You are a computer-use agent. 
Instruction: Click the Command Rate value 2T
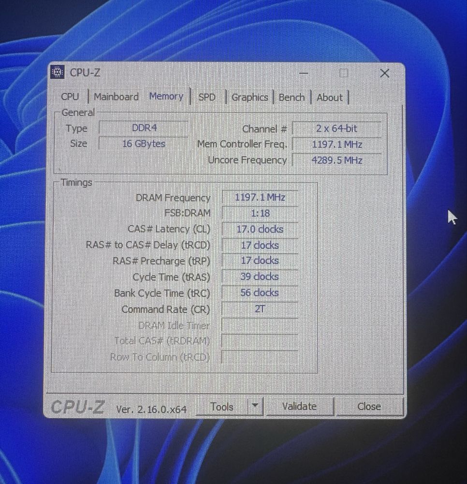click(260, 309)
